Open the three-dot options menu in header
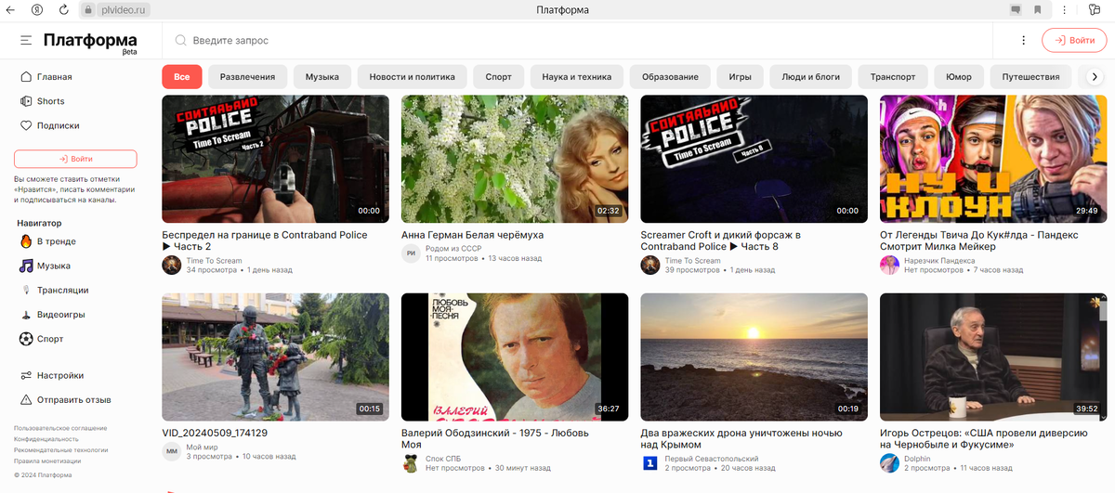This screenshot has height=493, width=1115. coord(1023,41)
